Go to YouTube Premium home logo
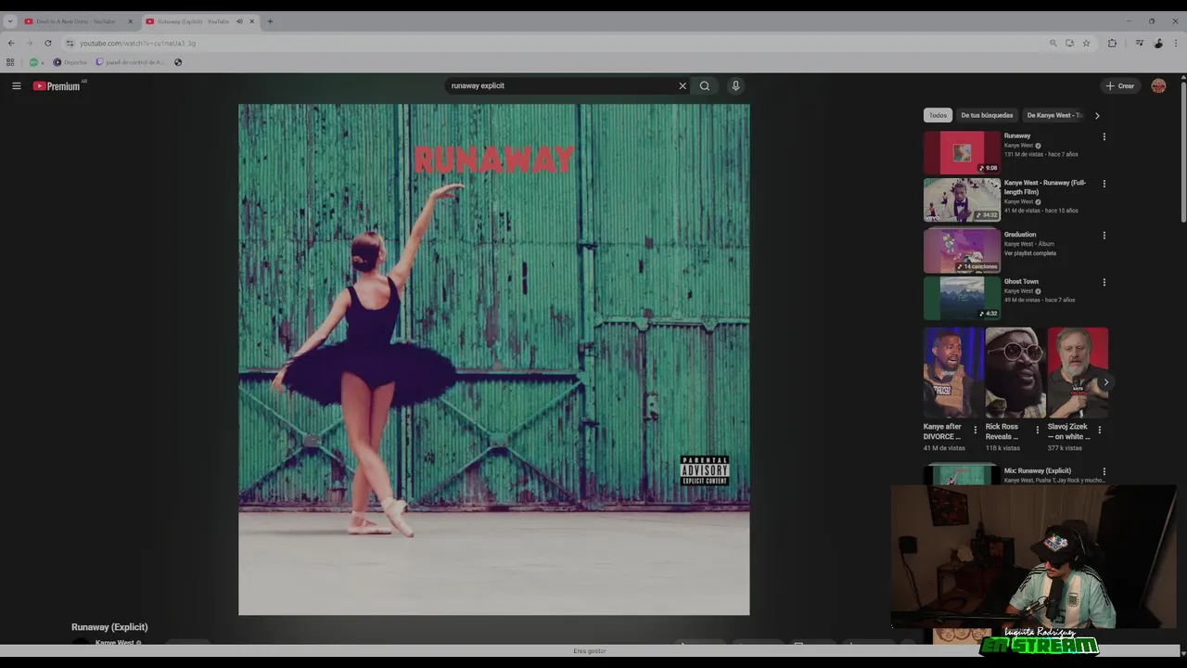1187x668 pixels. click(x=57, y=85)
